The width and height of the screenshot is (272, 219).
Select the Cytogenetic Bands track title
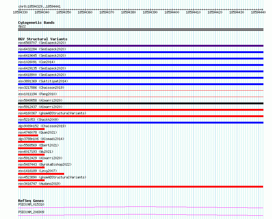(x=36, y=23)
